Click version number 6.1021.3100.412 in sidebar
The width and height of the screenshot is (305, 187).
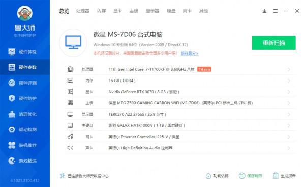[25, 181]
